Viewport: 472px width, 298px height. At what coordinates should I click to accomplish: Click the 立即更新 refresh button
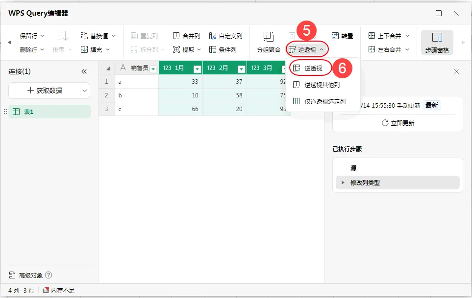point(398,123)
